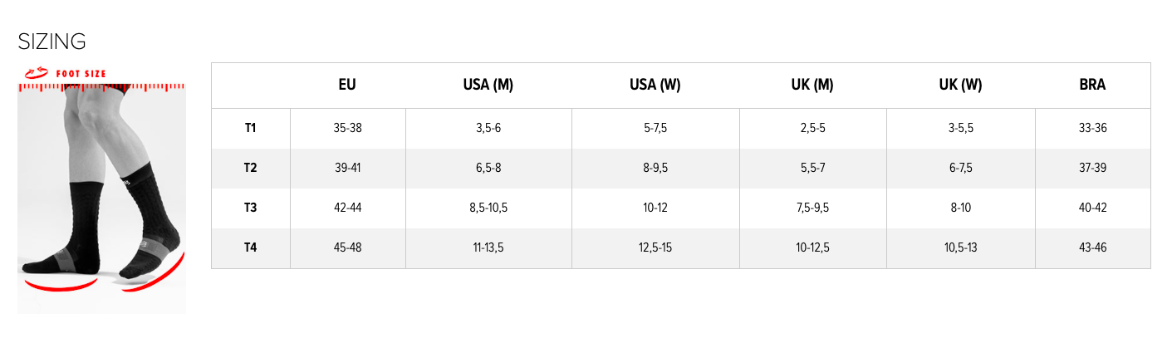The width and height of the screenshot is (1172, 343).
Task: Click the foot size icon above the ruler
Action: (x=37, y=73)
